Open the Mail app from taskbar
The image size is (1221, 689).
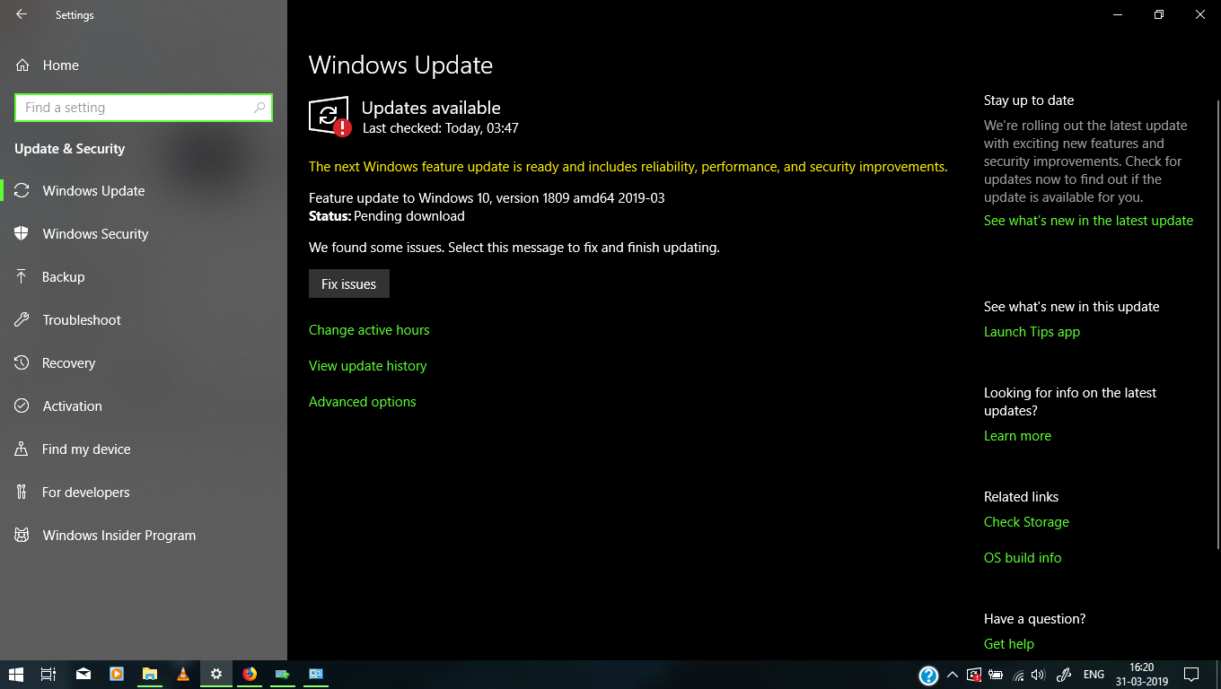(83, 674)
